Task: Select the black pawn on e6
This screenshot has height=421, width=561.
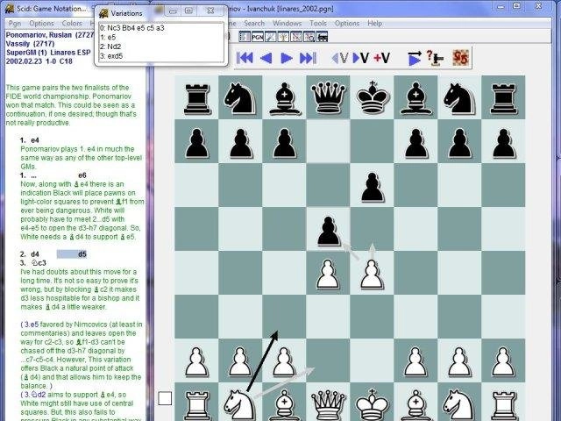Action: click(x=372, y=185)
